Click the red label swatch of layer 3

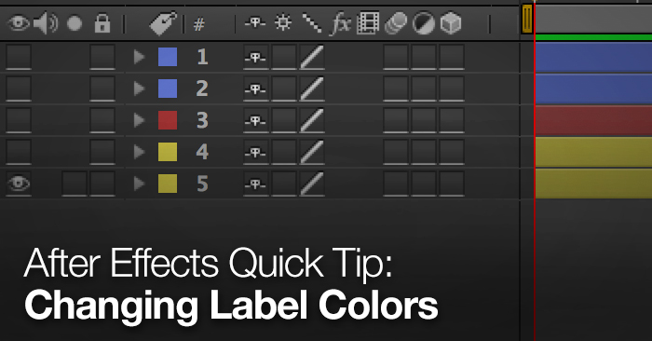tap(168, 120)
